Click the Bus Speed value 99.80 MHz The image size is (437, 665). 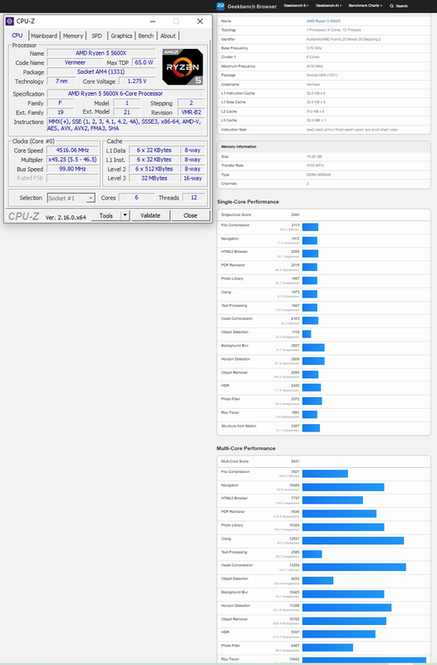pos(72,169)
